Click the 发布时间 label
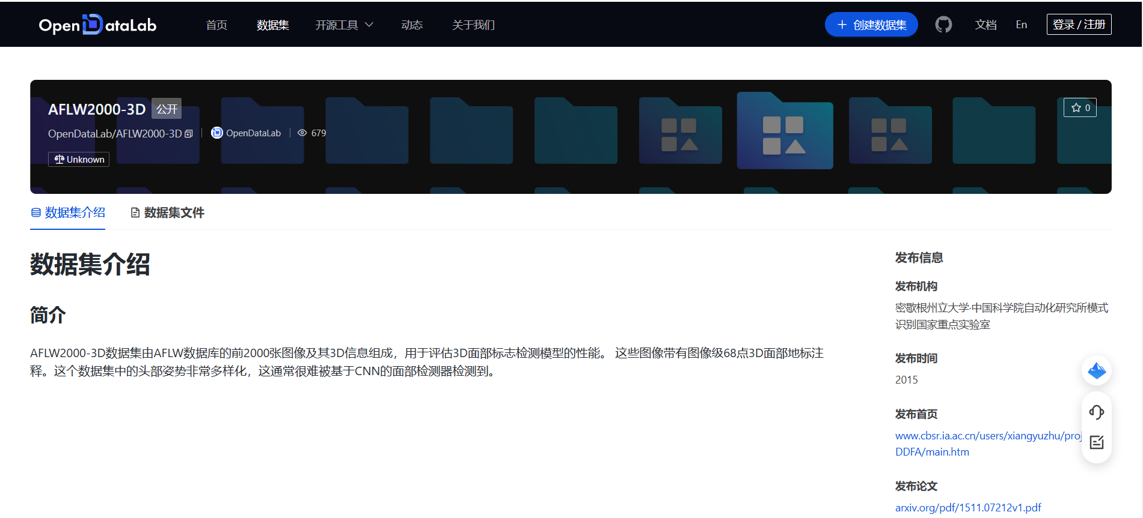 916,358
